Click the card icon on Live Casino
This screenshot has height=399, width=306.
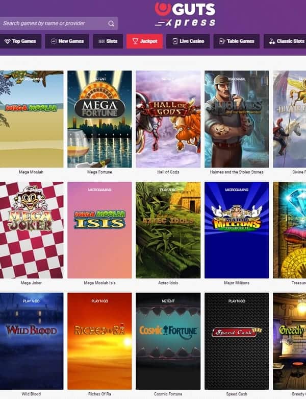pyautogui.click(x=175, y=41)
